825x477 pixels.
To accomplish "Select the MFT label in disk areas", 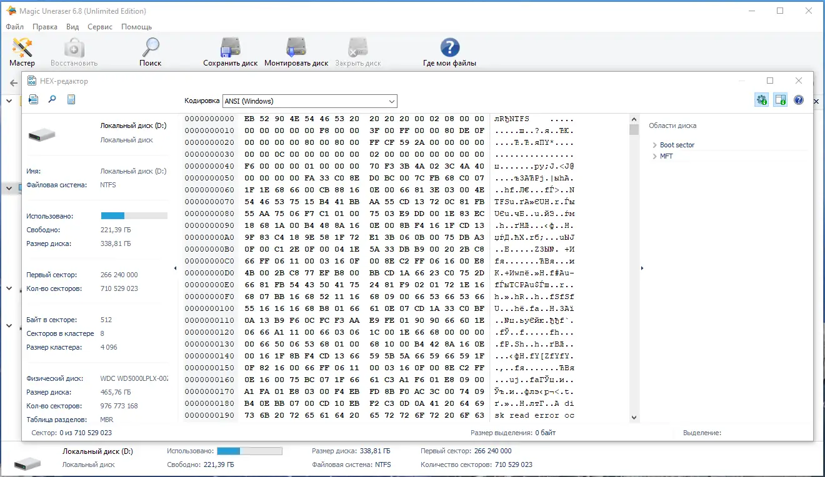I will click(x=666, y=156).
